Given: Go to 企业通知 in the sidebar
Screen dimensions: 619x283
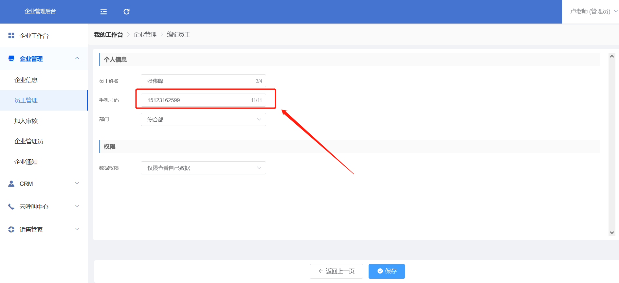Looking at the screenshot, I should [26, 162].
